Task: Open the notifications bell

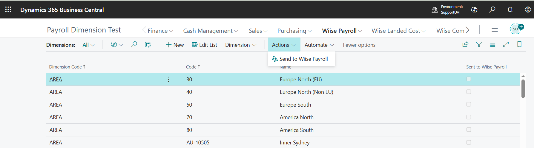Action: 510,10
